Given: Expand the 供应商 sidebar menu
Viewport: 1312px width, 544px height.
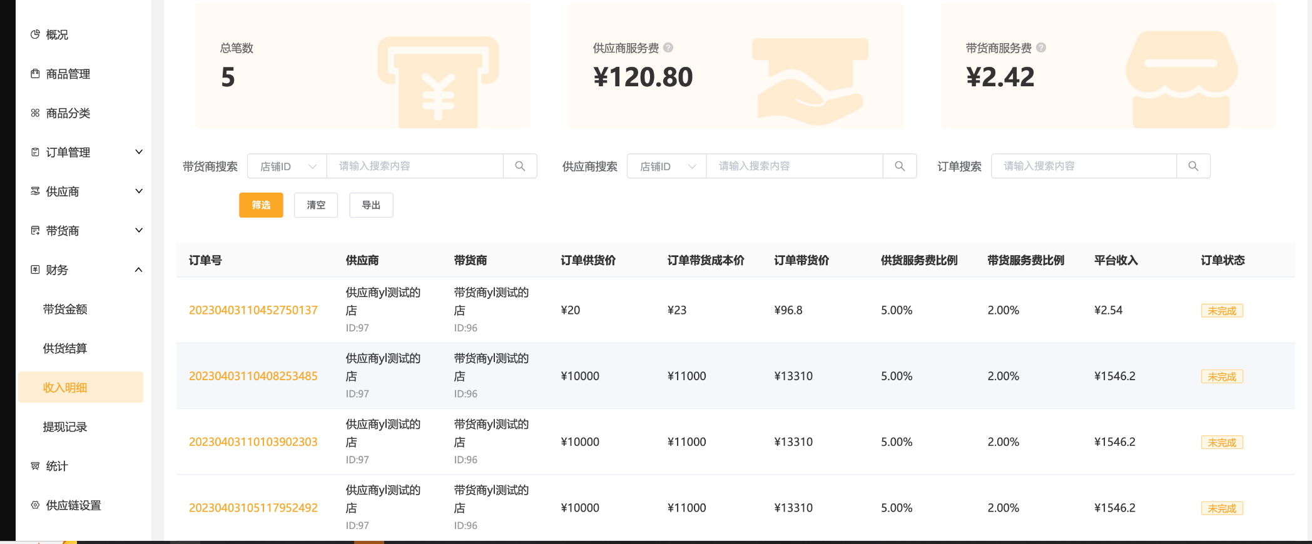Looking at the screenshot, I should (86, 191).
